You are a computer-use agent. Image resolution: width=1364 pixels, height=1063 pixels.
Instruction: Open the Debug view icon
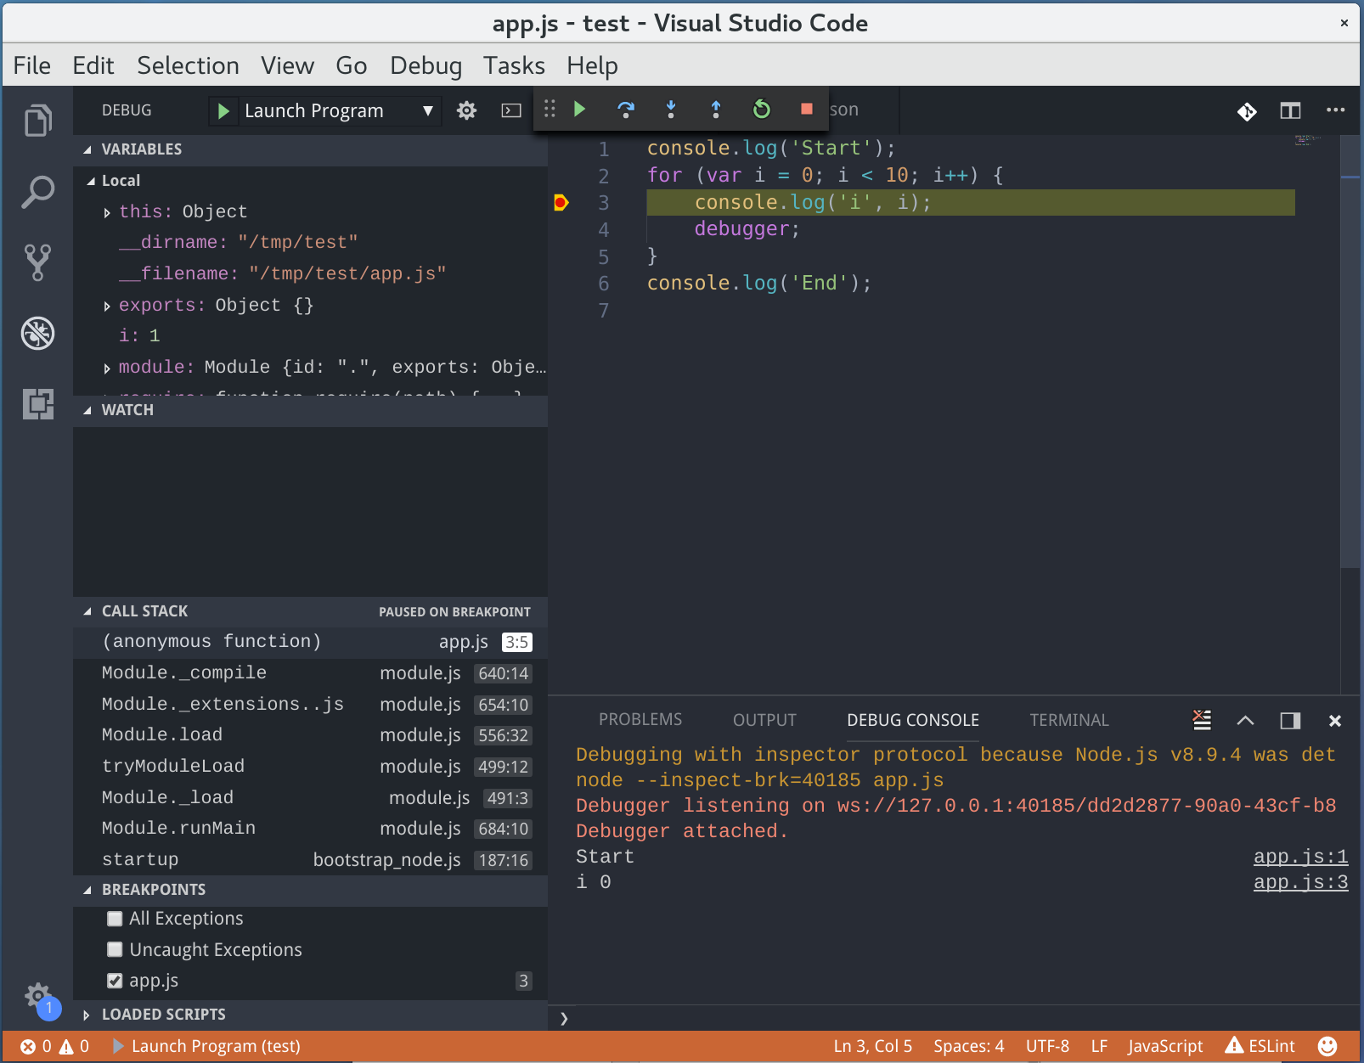click(37, 334)
